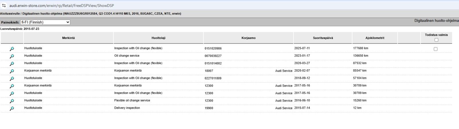Screen dimensions: 459x129
Task: Open details for Flexible oil change service
Action: [12, 101]
